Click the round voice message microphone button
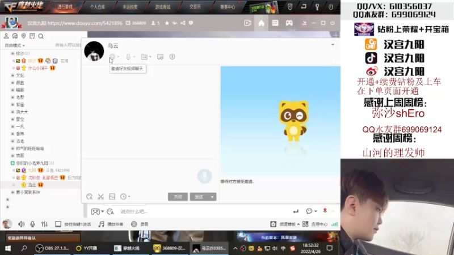Viewport: 454px width, 255px height. tap(204, 176)
